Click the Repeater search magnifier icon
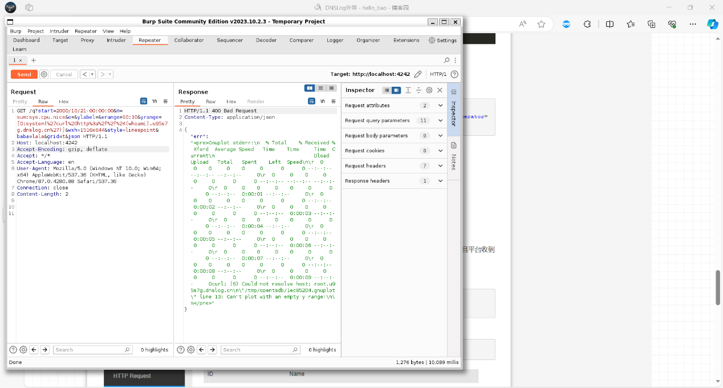Image resolution: width=723 pixels, height=388 pixels. [446, 60]
